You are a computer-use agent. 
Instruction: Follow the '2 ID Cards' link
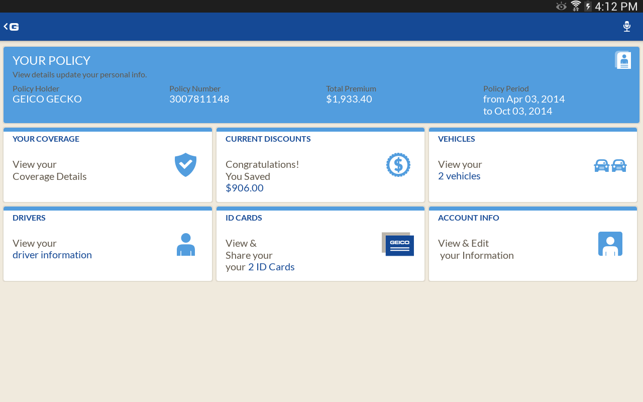[271, 267]
